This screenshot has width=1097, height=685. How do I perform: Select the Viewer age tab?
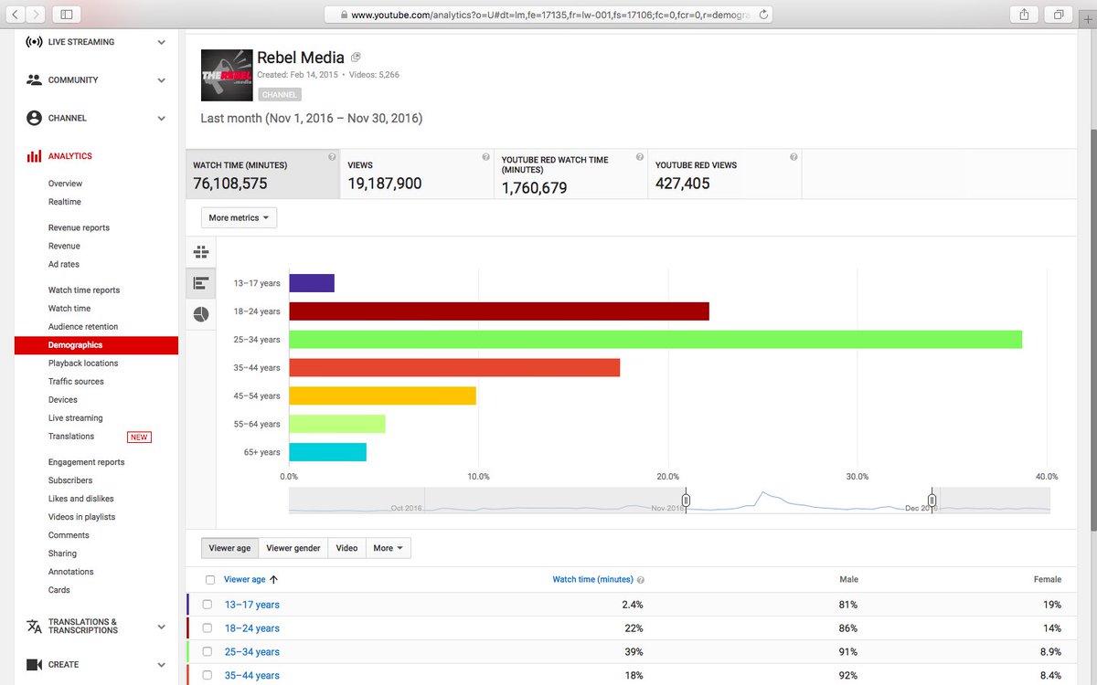pyautogui.click(x=229, y=548)
